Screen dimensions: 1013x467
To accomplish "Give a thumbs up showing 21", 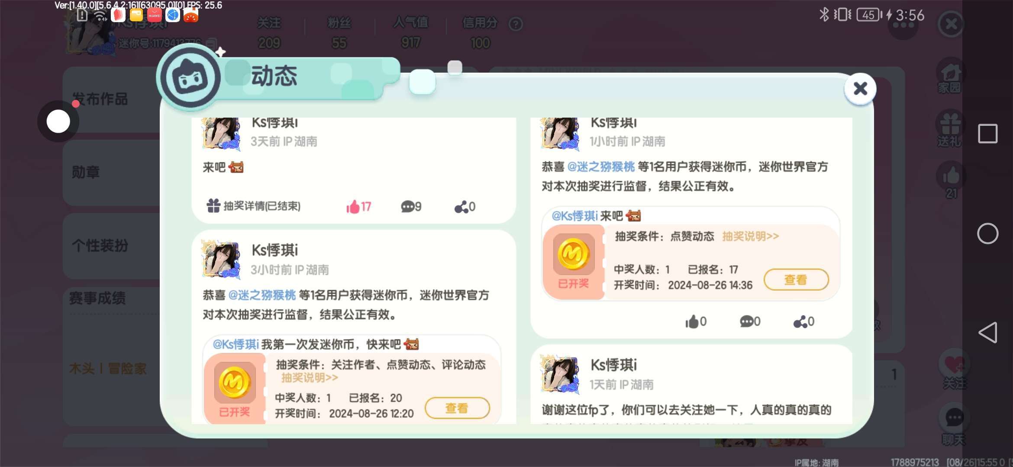I will click(x=951, y=182).
